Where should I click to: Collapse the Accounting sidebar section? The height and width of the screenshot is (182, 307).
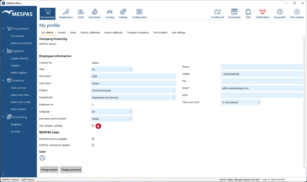(3, 117)
